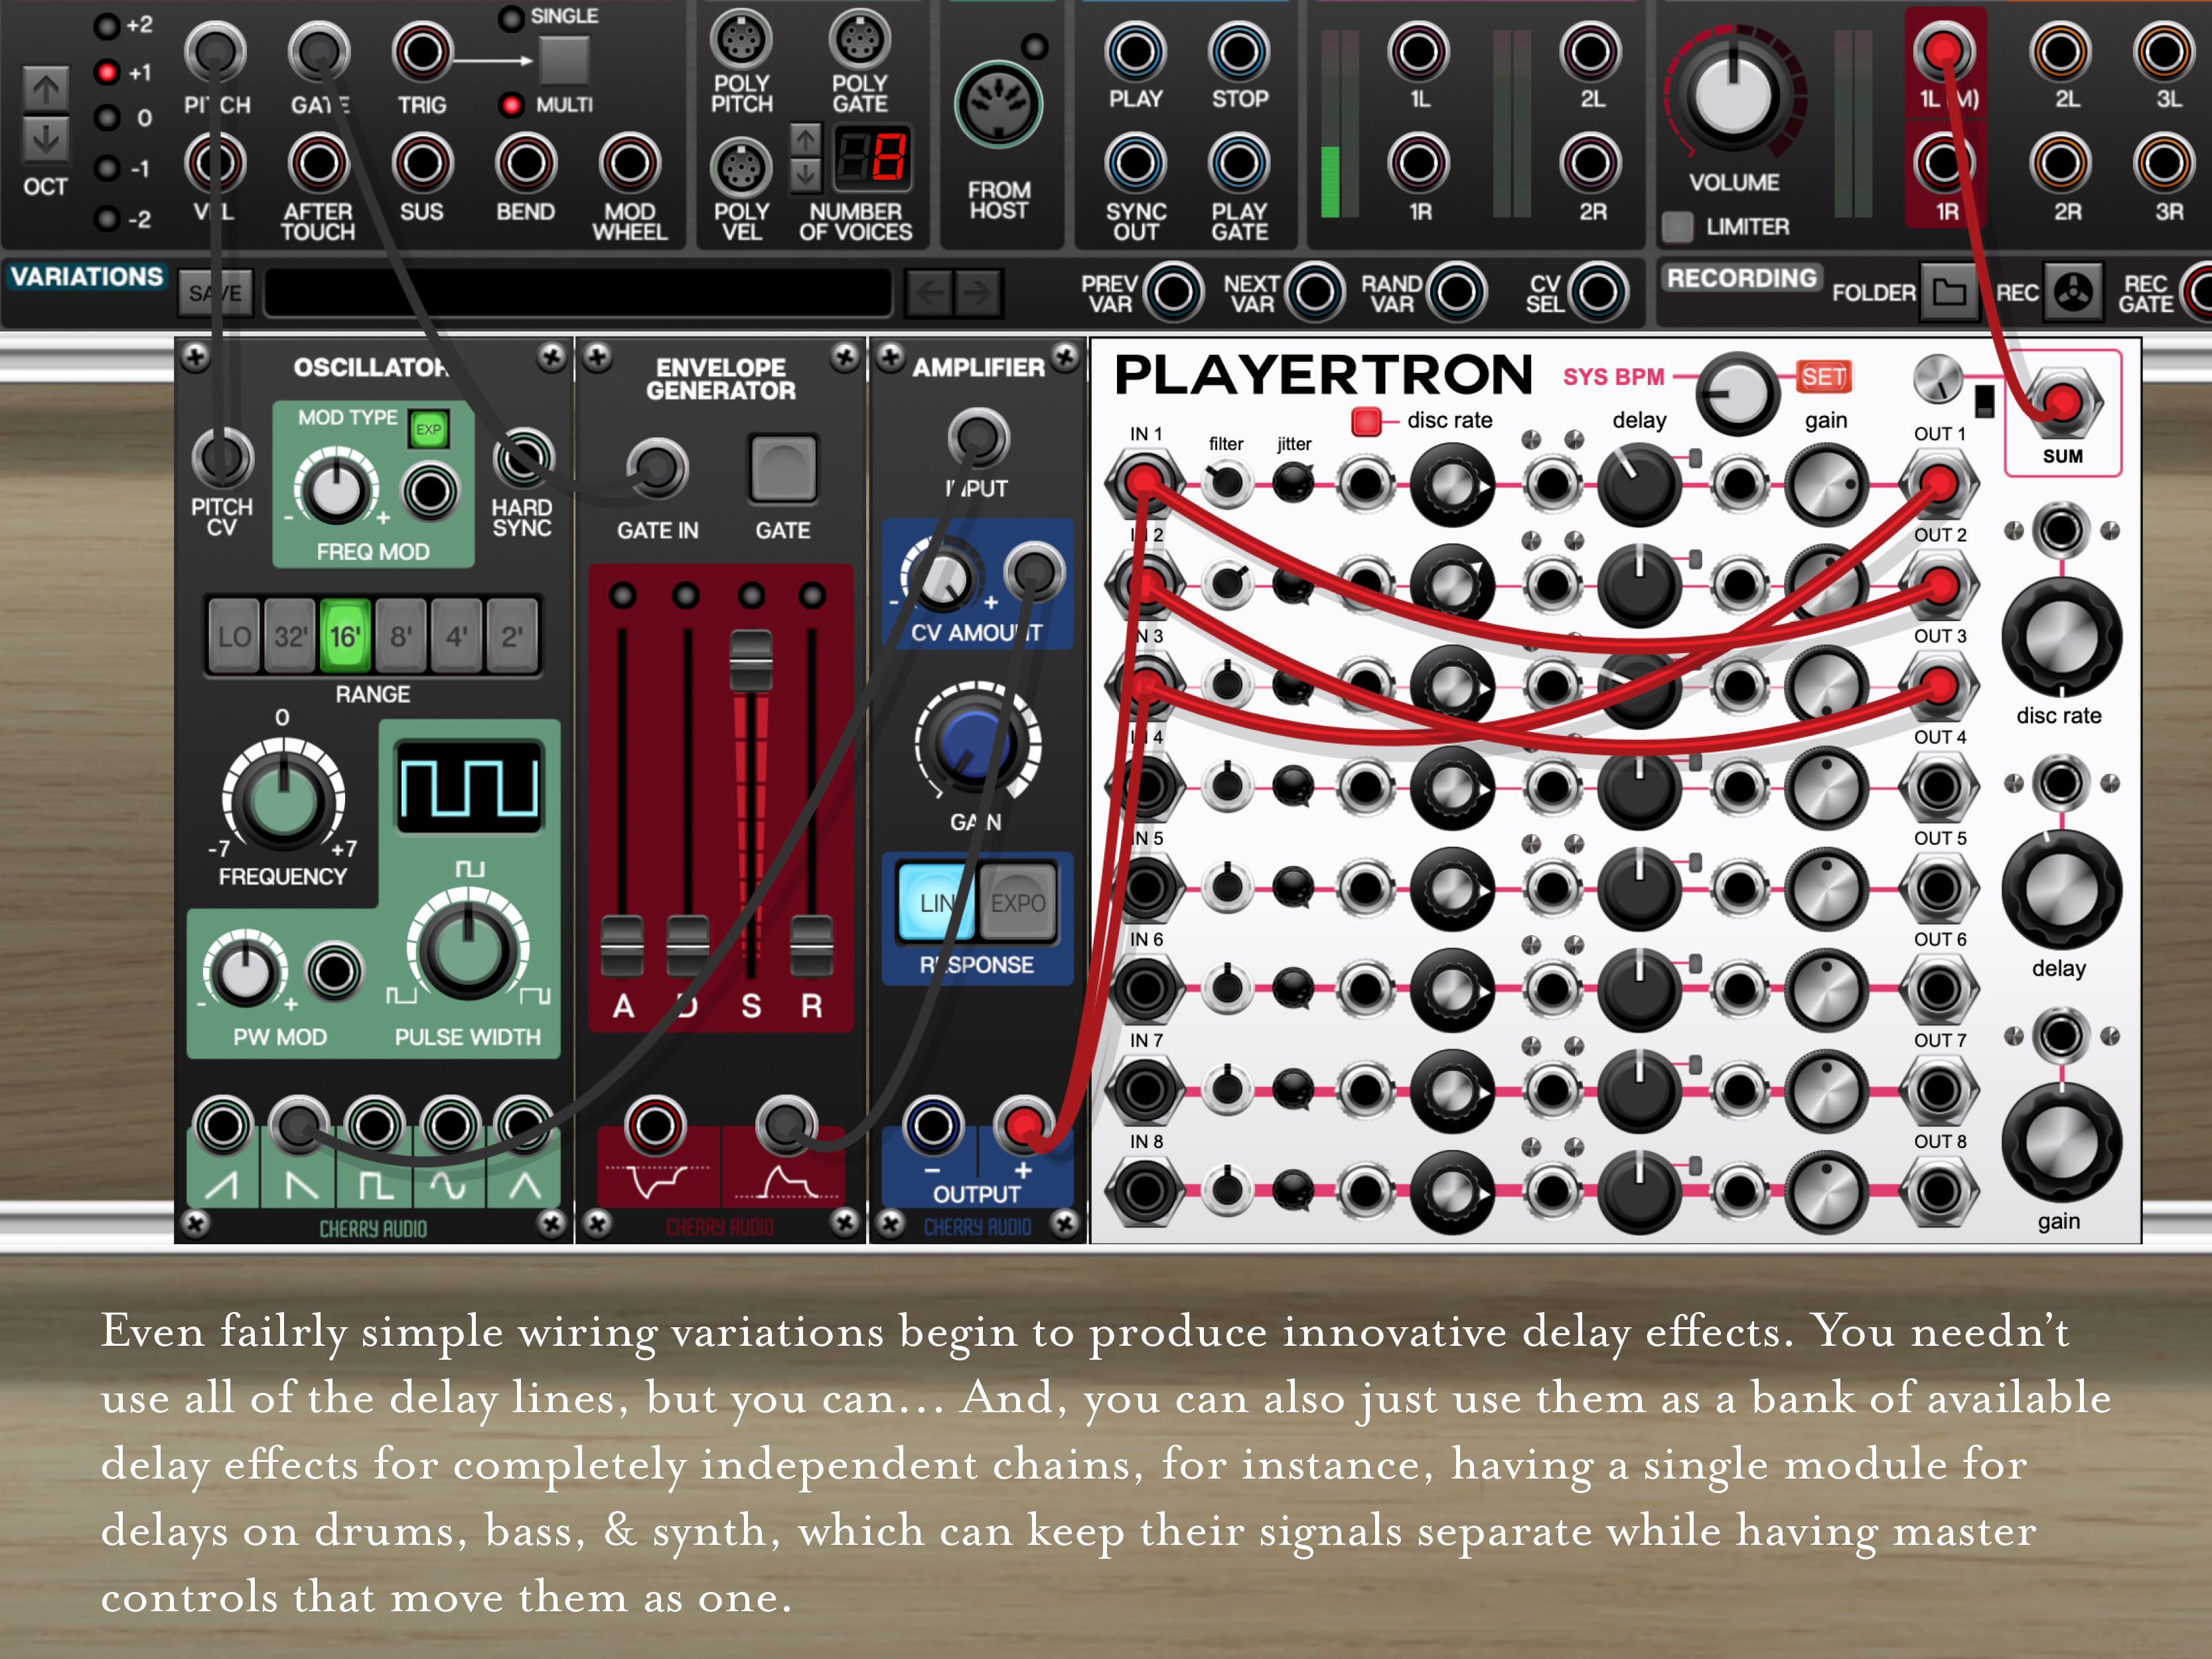Toggle the Playertron disc rate red button
This screenshot has height=1659, width=2212.
[1365, 421]
